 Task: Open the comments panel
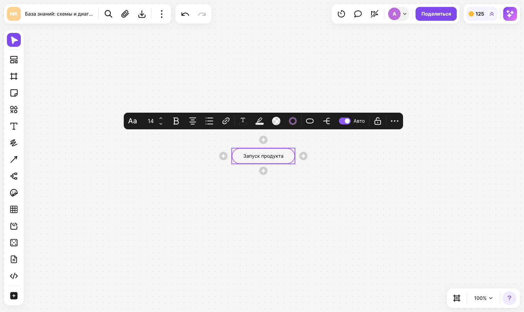point(358,14)
